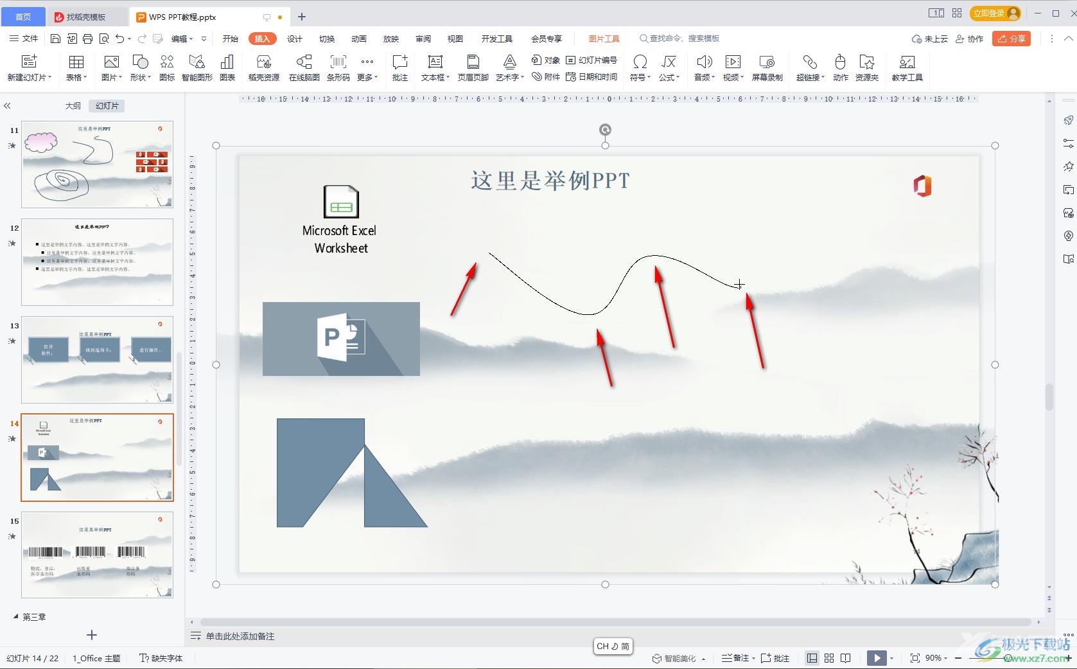Click the 协作 (Collaborate) button
The image size is (1077, 669).
coord(970,39)
